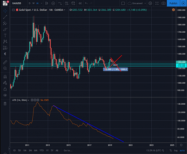
Task: Select the text annotation tool
Action: 5,35
